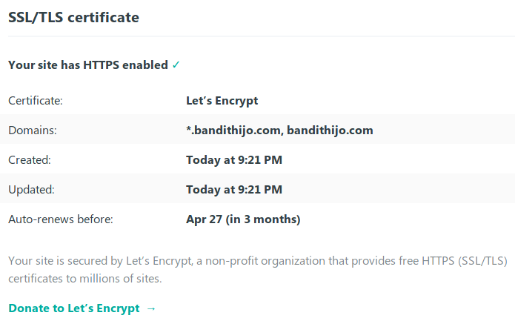The image size is (515, 324).
Task: Click the Donate to Let's Encrypt link
Action: tap(74, 308)
